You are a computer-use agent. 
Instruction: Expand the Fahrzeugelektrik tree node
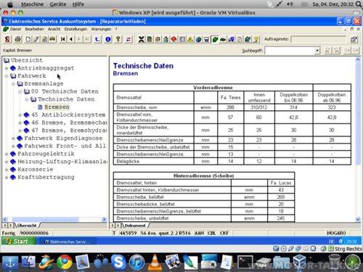[x=7, y=154]
